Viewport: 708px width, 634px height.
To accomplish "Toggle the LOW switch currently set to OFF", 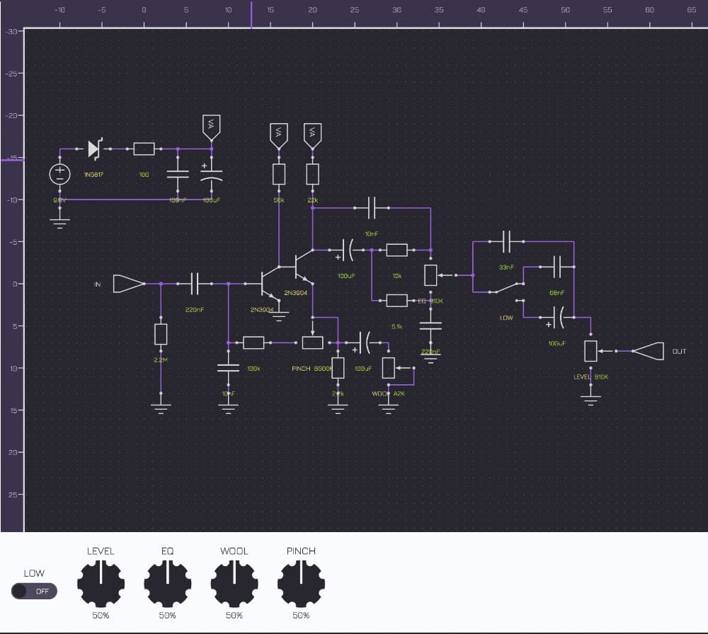I will coord(34,591).
